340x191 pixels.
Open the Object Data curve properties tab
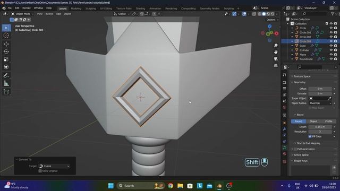[285, 147]
